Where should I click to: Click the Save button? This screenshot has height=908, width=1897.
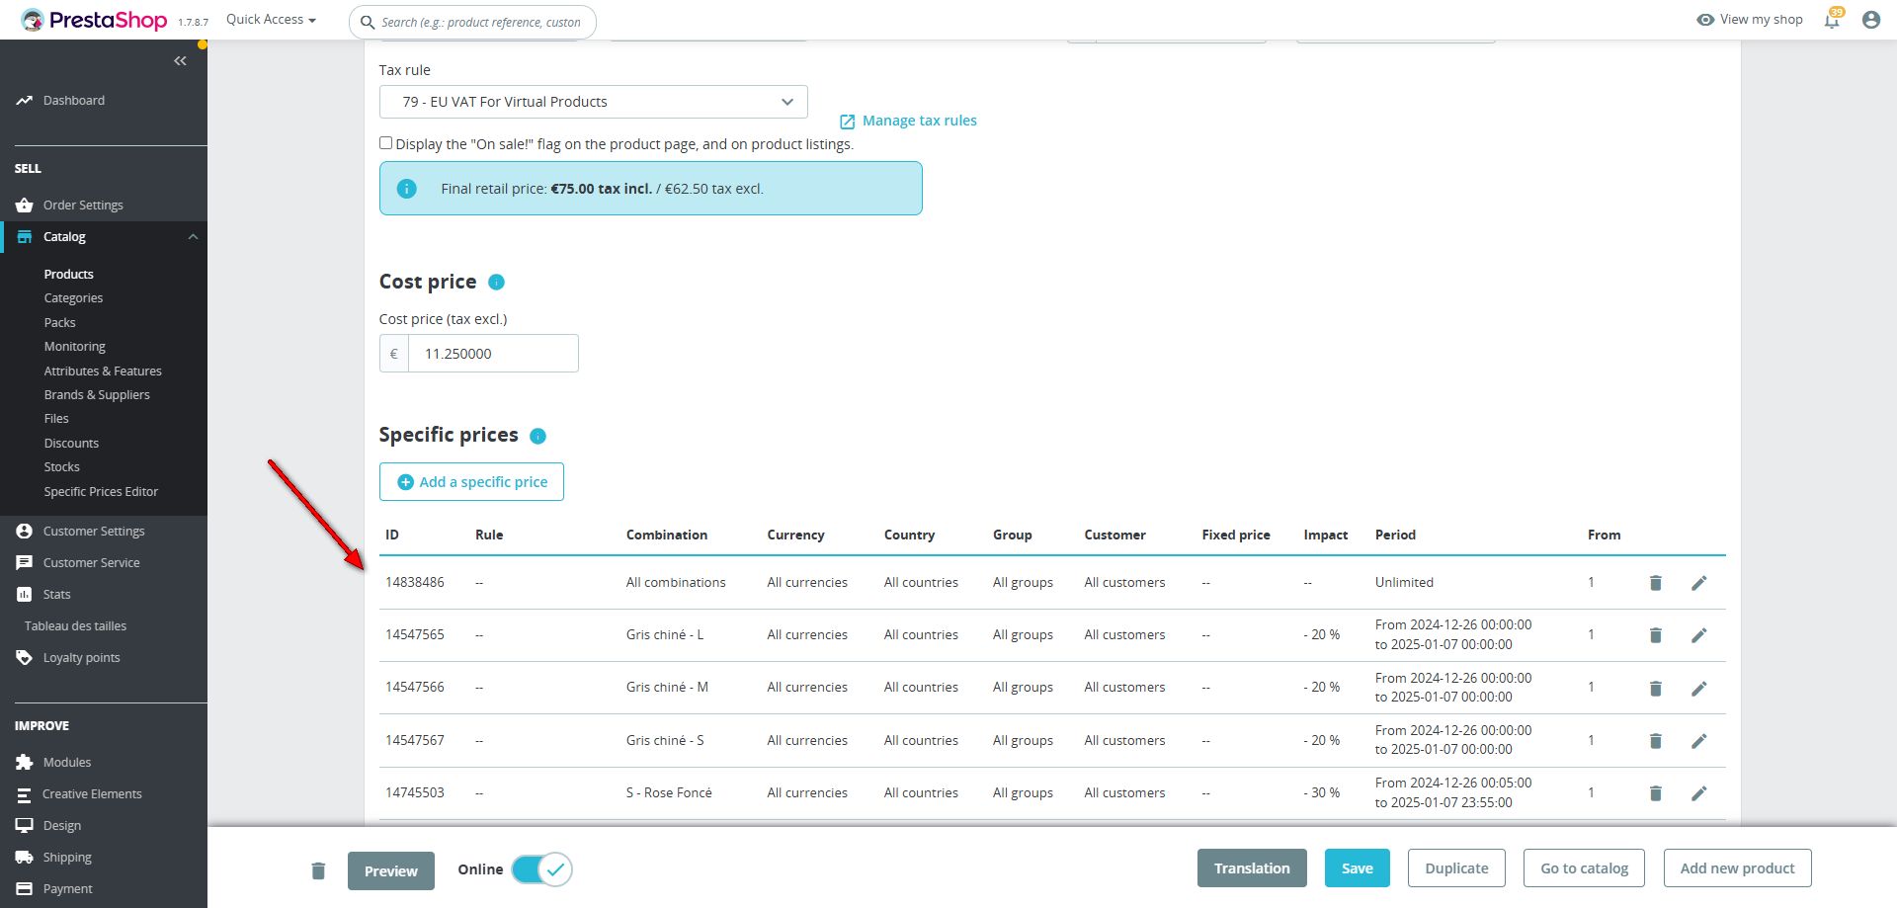(x=1357, y=868)
